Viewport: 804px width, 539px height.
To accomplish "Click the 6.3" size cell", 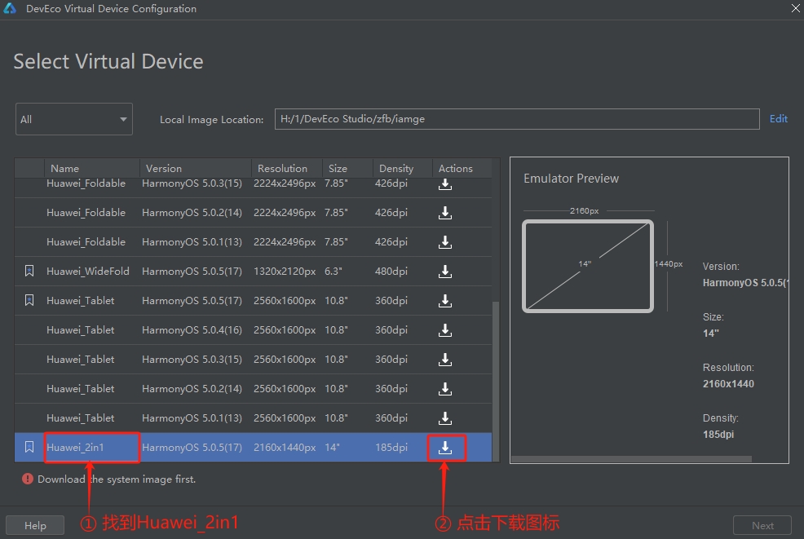I will (x=334, y=271).
